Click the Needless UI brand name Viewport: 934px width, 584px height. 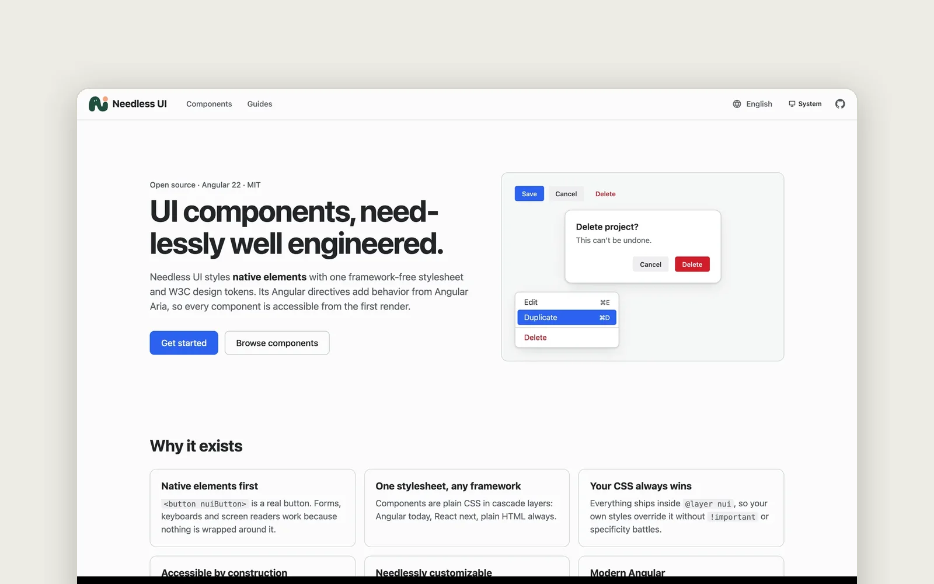(140, 104)
